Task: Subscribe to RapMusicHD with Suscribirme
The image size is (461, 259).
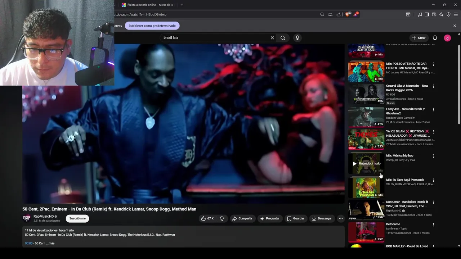Action: [77, 218]
